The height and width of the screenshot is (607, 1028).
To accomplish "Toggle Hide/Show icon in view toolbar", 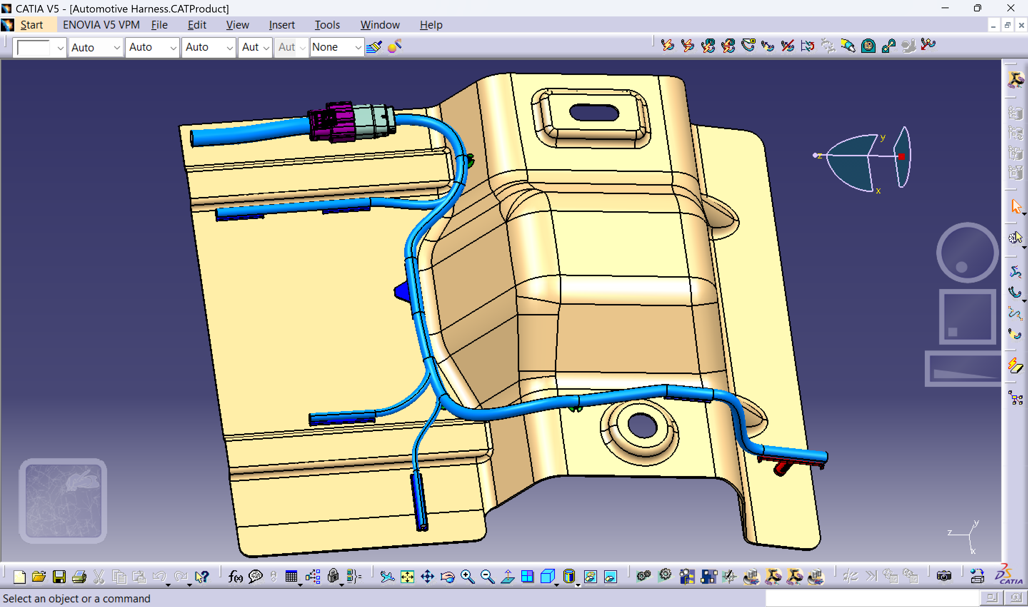I will (x=590, y=577).
